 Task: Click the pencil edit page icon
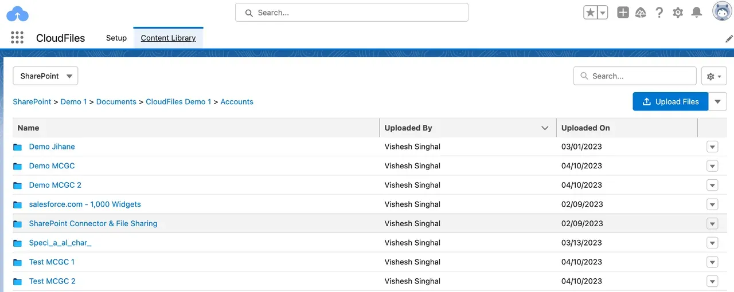click(729, 38)
